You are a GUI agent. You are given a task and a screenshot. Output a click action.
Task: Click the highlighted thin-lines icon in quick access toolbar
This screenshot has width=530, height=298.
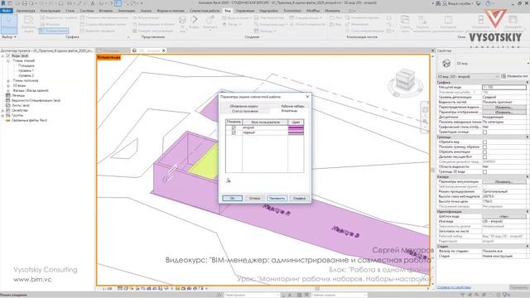(x=118, y=3)
